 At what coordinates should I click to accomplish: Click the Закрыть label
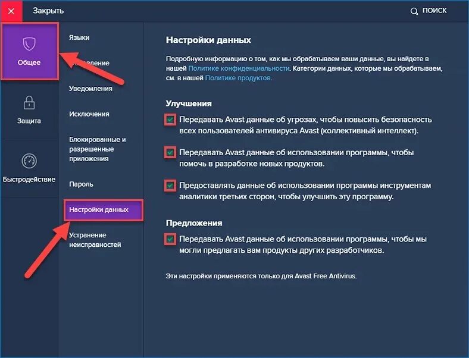click(x=48, y=11)
